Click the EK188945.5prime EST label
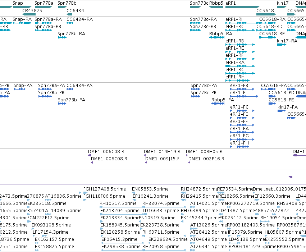Screen dimensions: 306x252 (x=120, y=225)
